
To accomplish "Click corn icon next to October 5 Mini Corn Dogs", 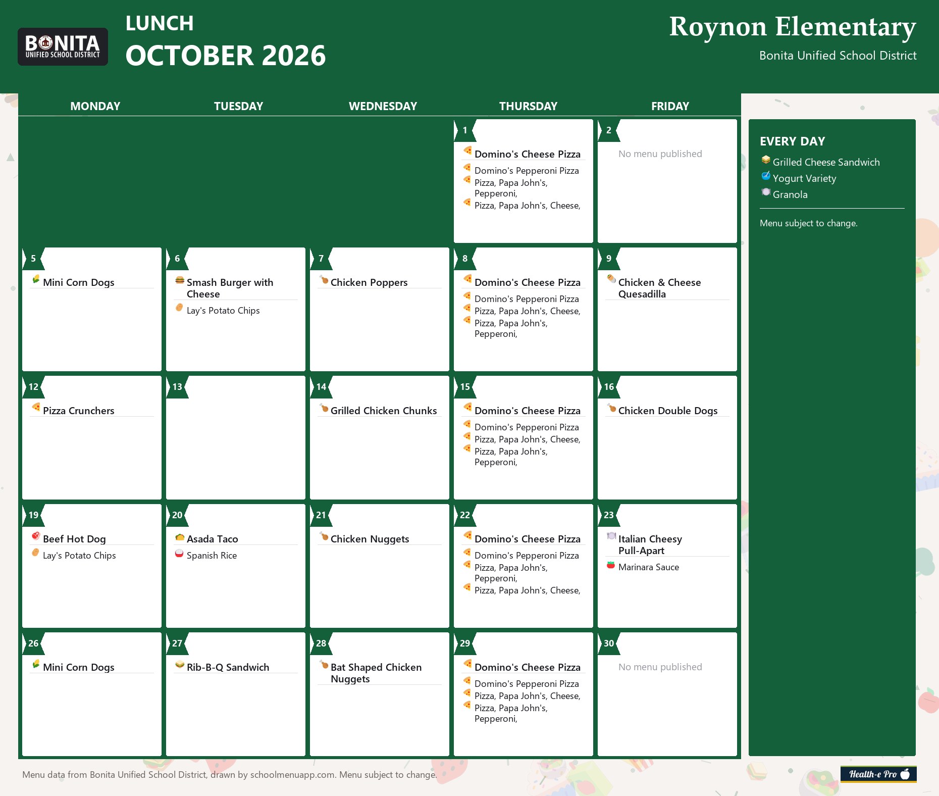I will click(x=36, y=279).
